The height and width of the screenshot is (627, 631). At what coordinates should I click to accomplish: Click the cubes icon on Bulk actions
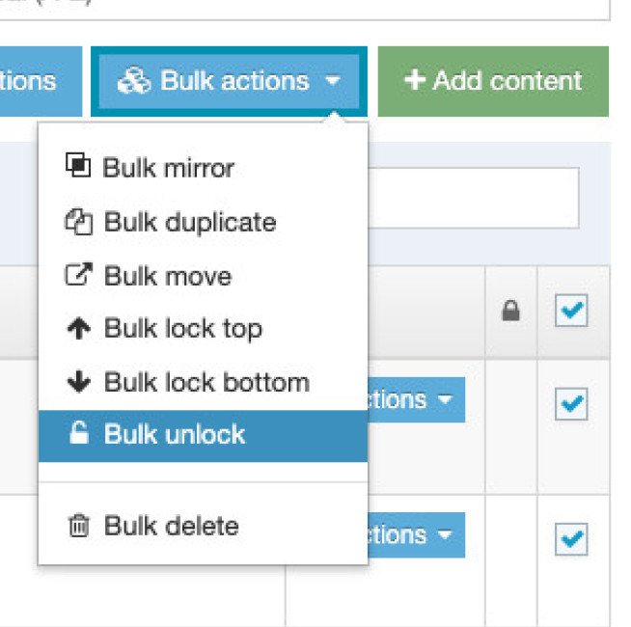(x=134, y=81)
